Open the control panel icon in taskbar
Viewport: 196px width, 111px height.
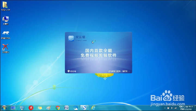[22, 108]
